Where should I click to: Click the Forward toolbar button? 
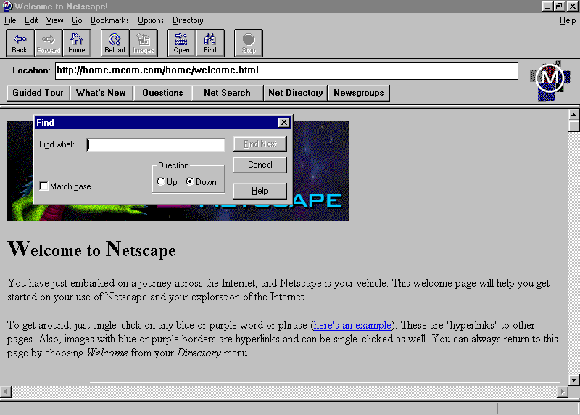[49, 43]
